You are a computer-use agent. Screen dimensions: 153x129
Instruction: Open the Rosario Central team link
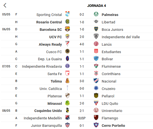[49, 22]
